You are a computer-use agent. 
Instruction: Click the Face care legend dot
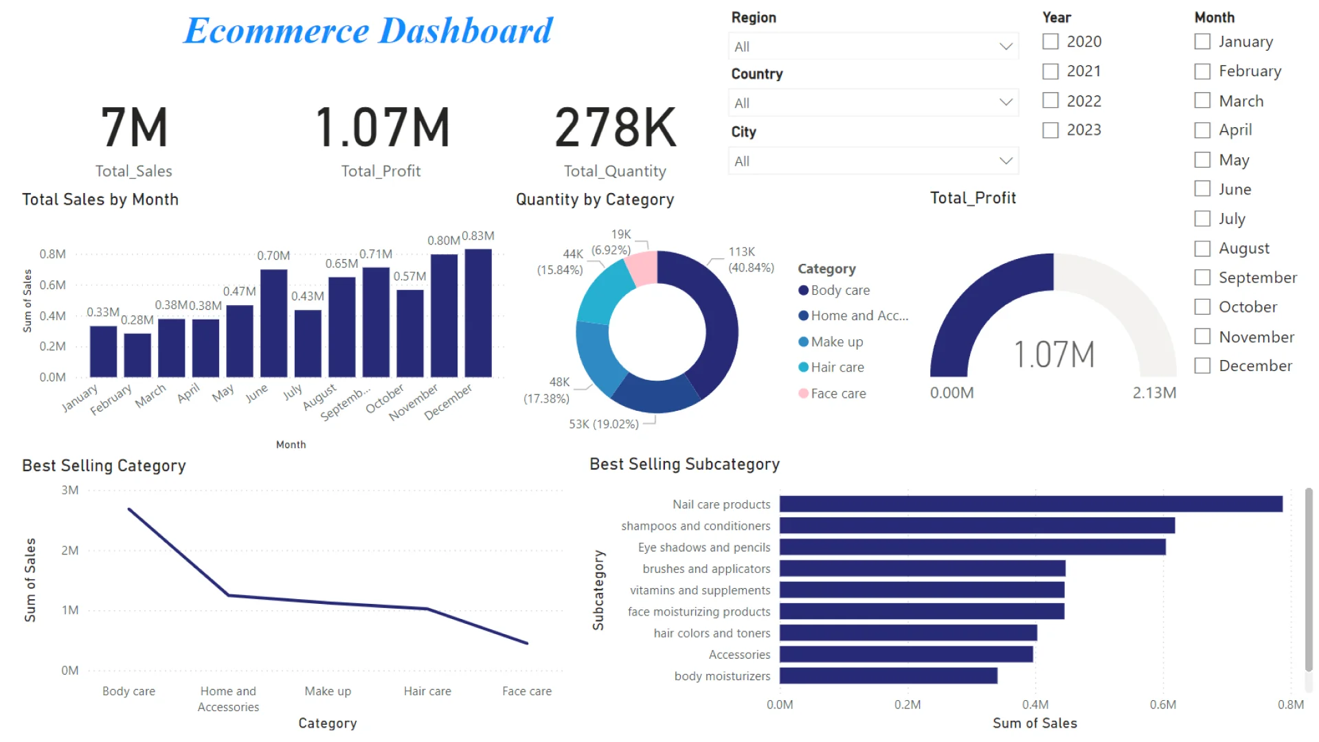pos(803,393)
